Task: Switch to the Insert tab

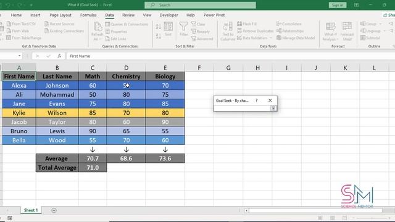Action: (35, 15)
